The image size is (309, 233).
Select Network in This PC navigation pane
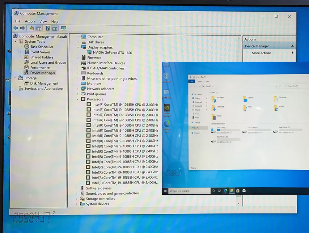(x=195, y=133)
